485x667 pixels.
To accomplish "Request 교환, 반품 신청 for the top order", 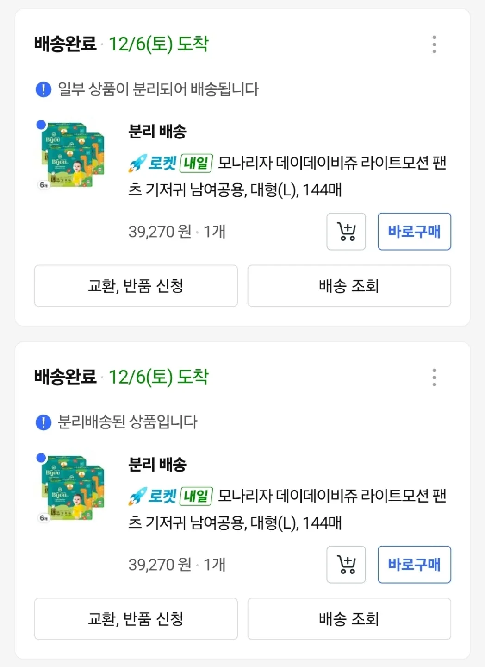I will point(136,286).
